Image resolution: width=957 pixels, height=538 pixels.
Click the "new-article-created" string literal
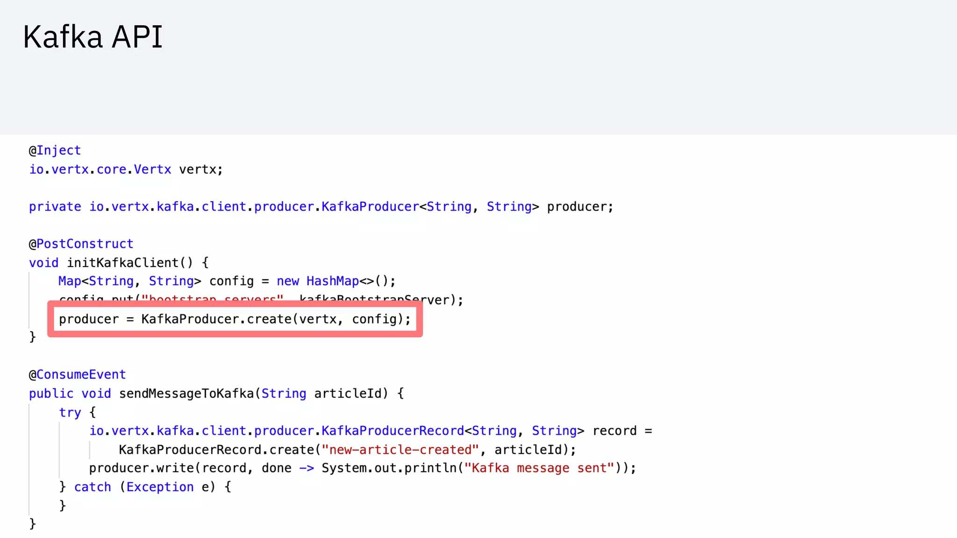(x=400, y=450)
